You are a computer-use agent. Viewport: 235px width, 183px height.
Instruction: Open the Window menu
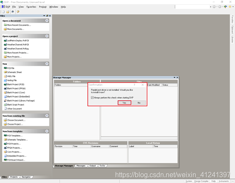click(54, 7)
